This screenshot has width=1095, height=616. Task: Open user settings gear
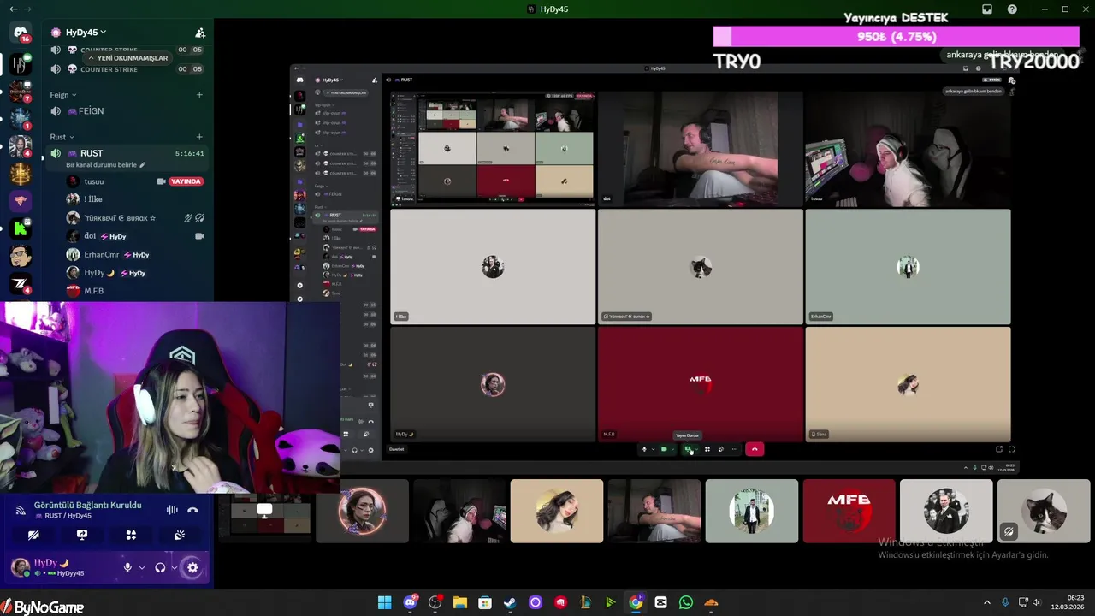tap(192, 567)
